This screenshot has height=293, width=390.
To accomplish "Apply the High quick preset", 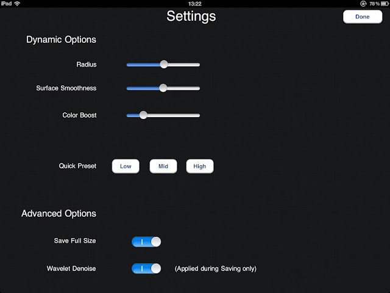I will tap(200, 166).
